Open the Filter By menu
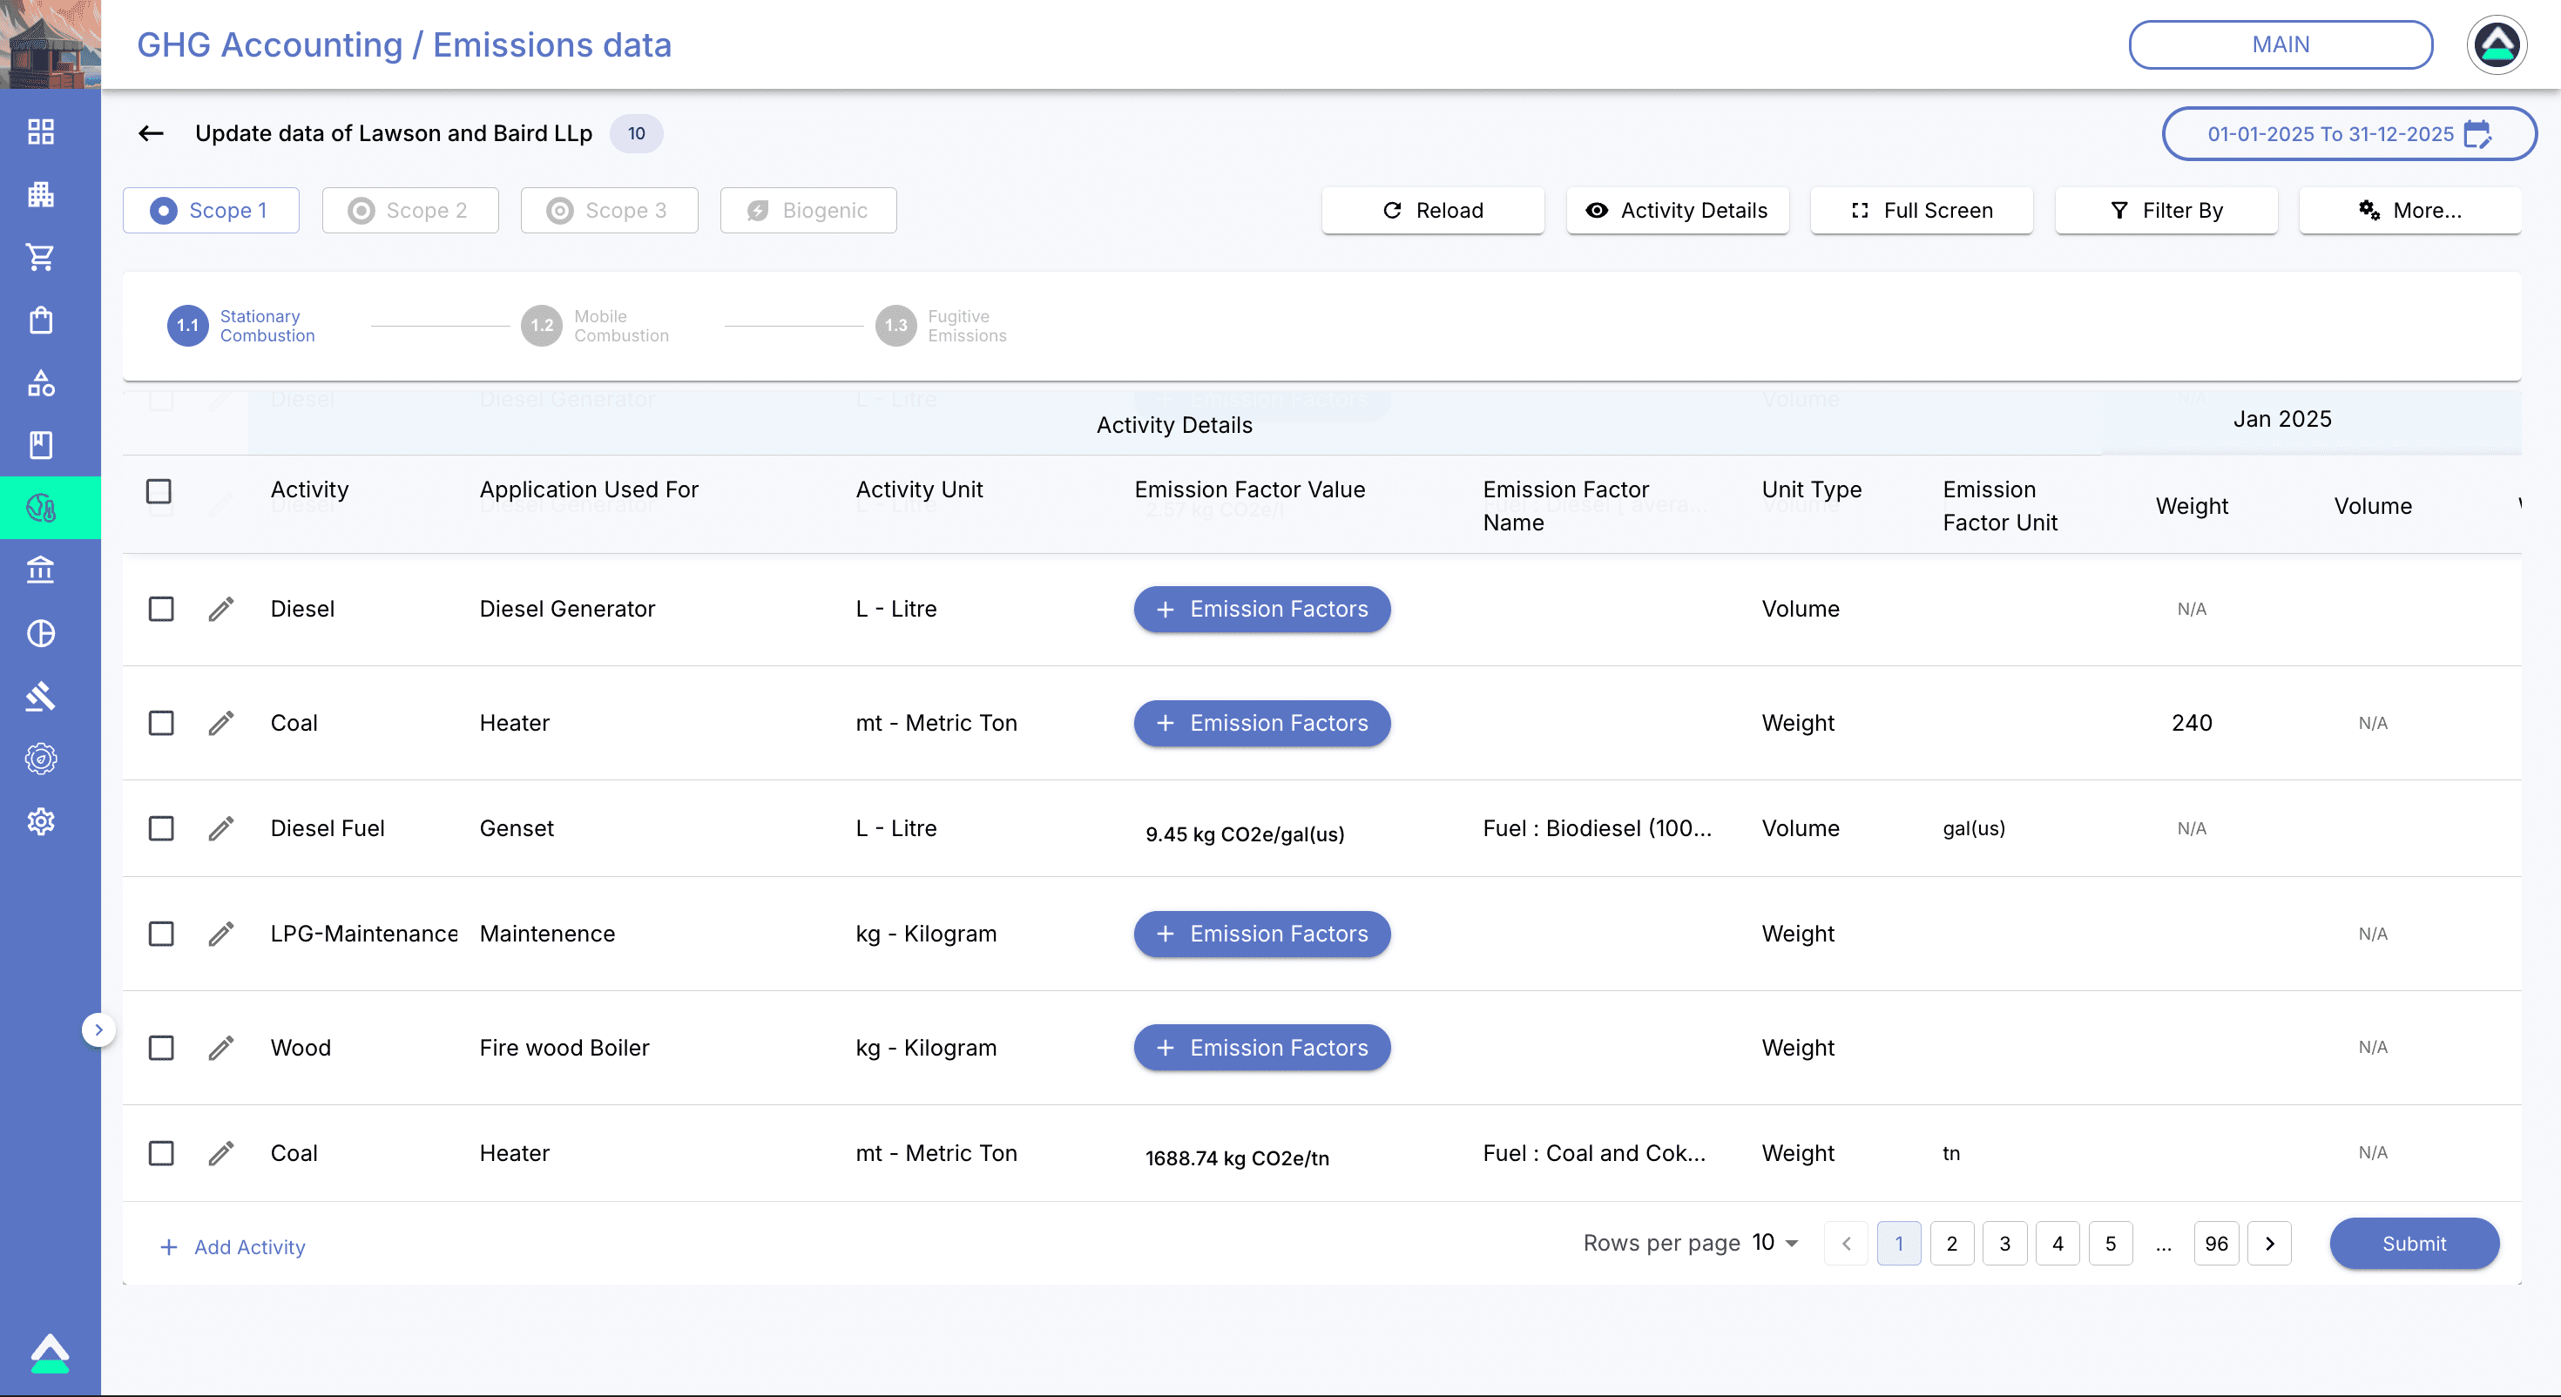This screenshot has width=2561, height=1397. click(x=2166, y=211)
